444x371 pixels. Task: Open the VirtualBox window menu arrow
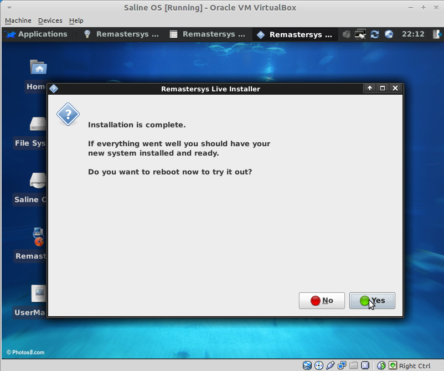9,8
